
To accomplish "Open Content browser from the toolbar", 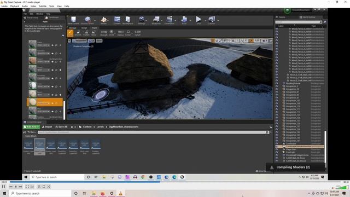I will point(117,20).
